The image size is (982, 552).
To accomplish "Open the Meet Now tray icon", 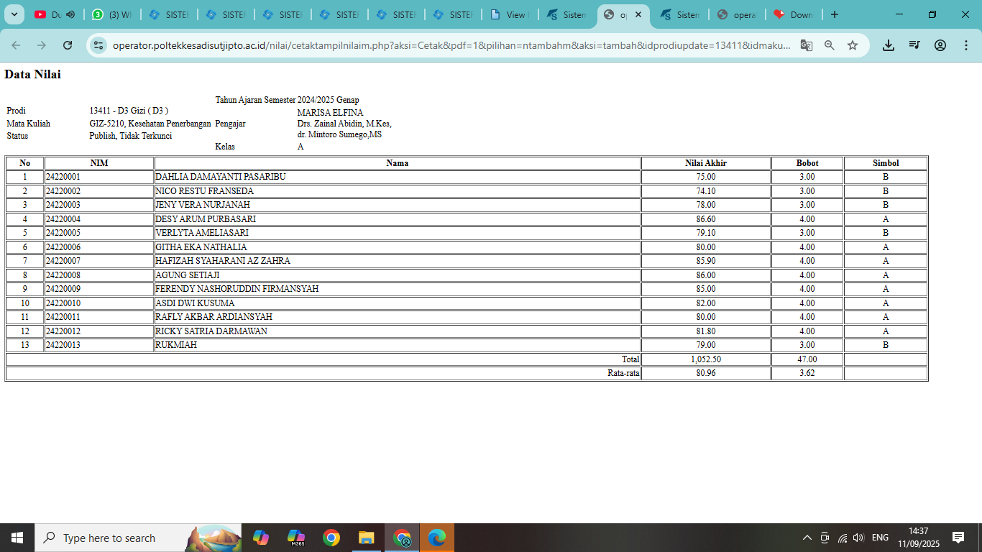I will click(825, 538).
